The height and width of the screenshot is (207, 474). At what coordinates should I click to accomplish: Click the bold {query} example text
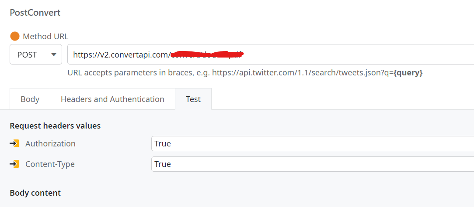pyautogui.click(x=408, y=73)
